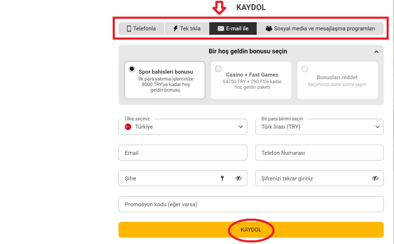Click the Bir hoş geldin bonusu seçin heading
This screenshot has height=244, width=394.
tap(248, 51)
